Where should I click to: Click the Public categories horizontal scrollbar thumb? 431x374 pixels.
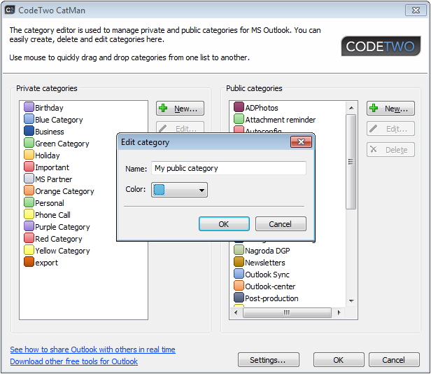287,312
